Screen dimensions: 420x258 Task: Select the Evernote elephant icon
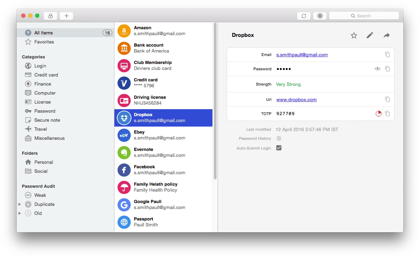pyautogui.click(x=124, y=153)
